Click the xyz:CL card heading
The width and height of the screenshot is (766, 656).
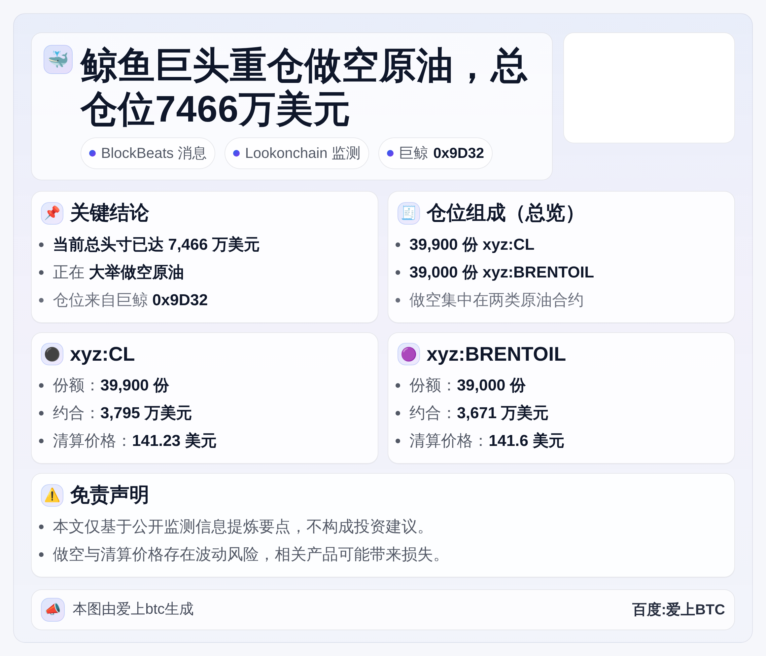[102, 354]
